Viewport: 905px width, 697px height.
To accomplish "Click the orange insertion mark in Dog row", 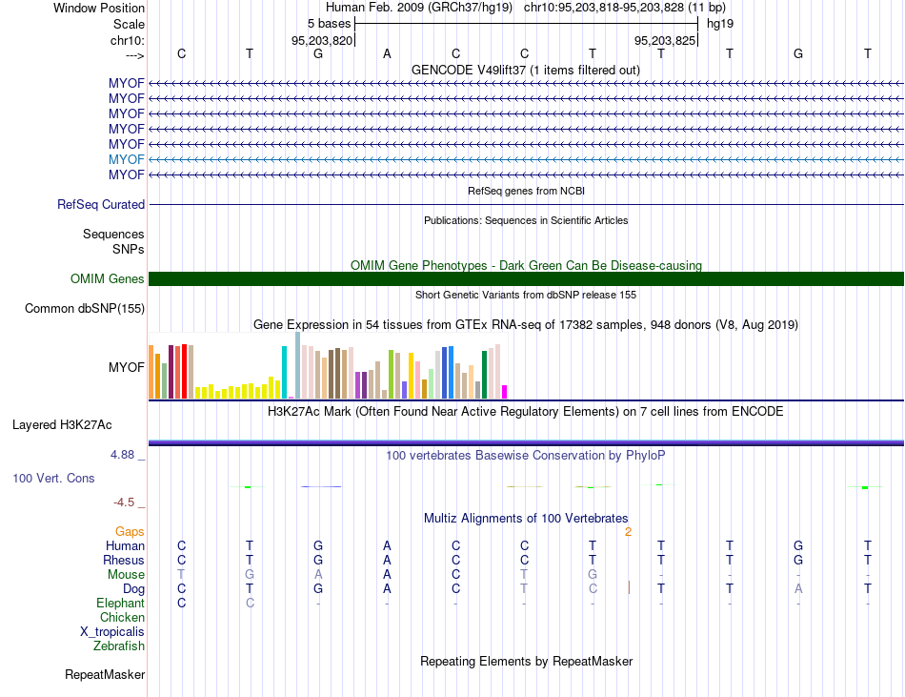I will [x=629, y=588].
